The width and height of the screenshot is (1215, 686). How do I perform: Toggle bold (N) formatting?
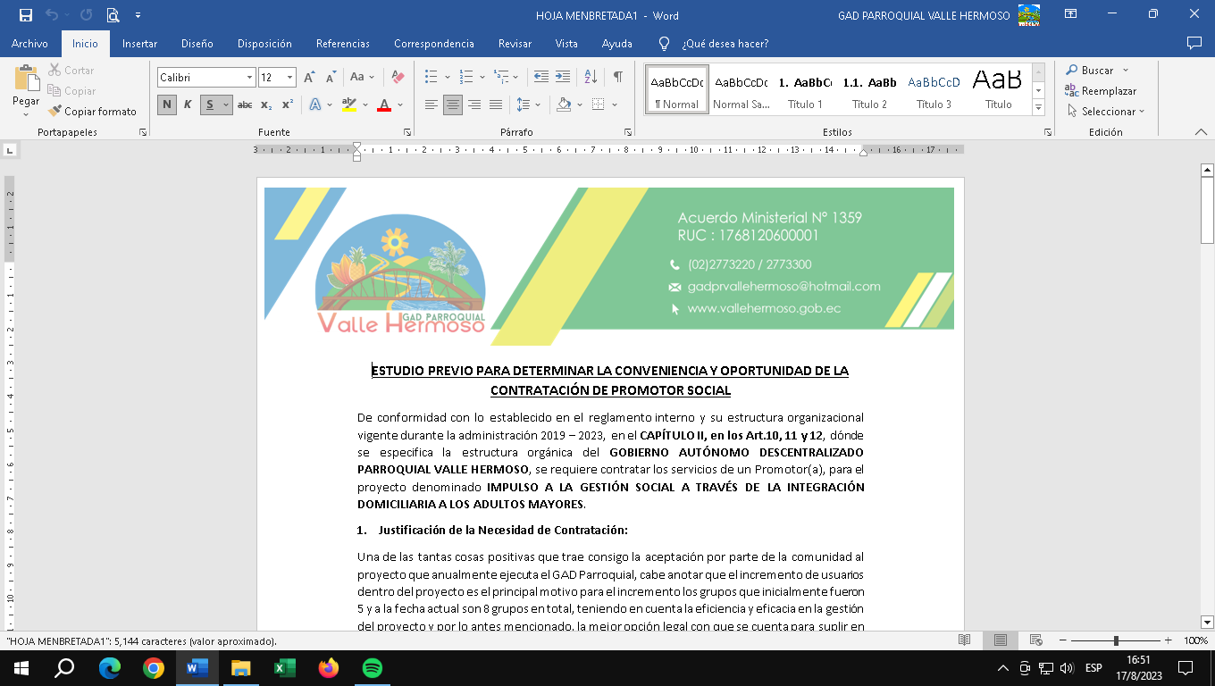click(167, 105)
